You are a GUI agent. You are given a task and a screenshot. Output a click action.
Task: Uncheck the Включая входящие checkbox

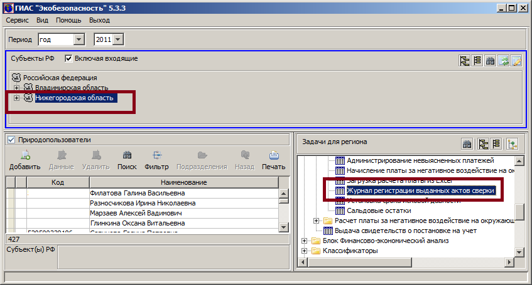[x=68, y=58]
